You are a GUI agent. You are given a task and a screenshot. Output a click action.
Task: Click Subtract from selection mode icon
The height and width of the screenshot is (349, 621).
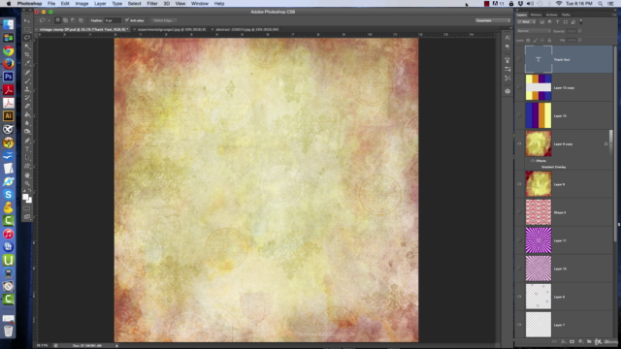(x=74, y=20)
